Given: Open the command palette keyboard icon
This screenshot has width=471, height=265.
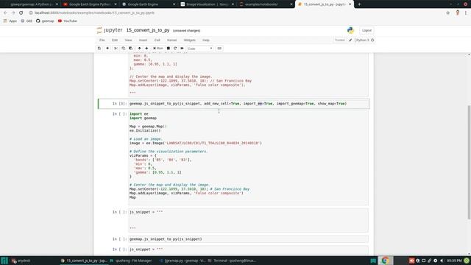Looking at the screenshot, I should click(x=219, y=49).
